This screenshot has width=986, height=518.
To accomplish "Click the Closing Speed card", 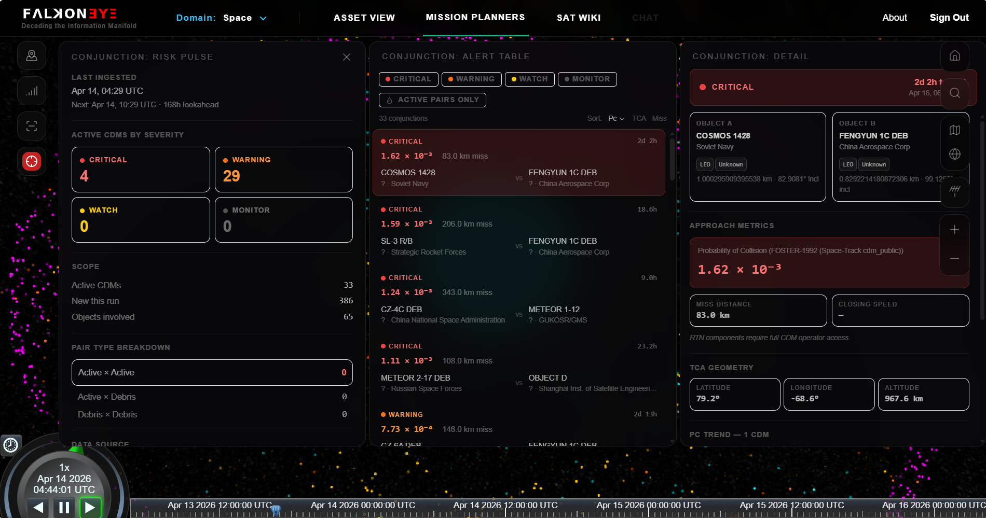I will click(x=900, y=311).
